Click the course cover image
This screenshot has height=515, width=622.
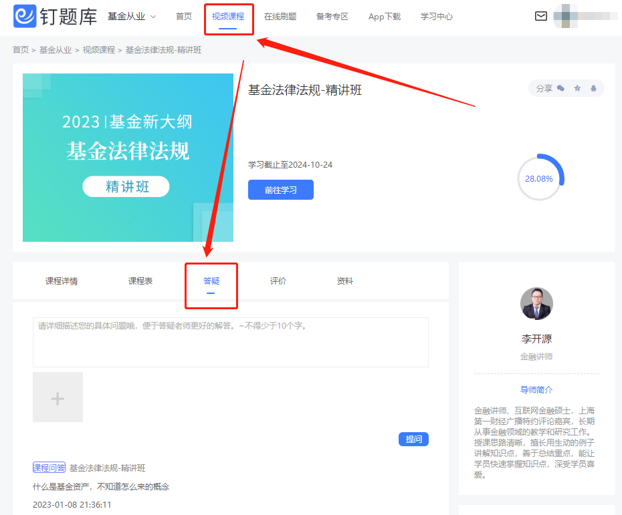(128, 158)
